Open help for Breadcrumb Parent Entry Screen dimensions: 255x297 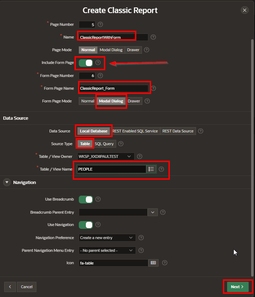coord(163,212)
